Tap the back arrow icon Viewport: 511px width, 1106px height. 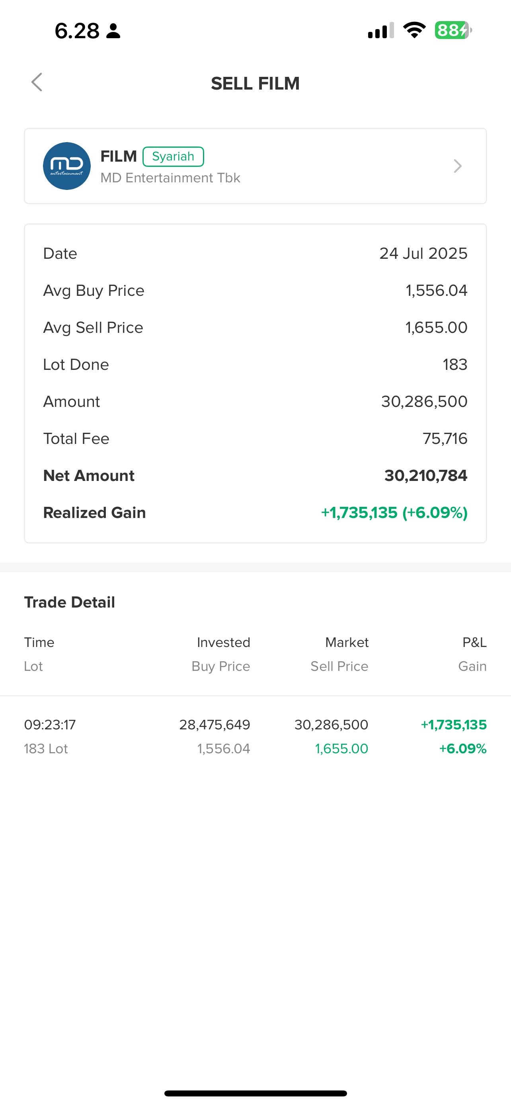click(x=37, y=82)
